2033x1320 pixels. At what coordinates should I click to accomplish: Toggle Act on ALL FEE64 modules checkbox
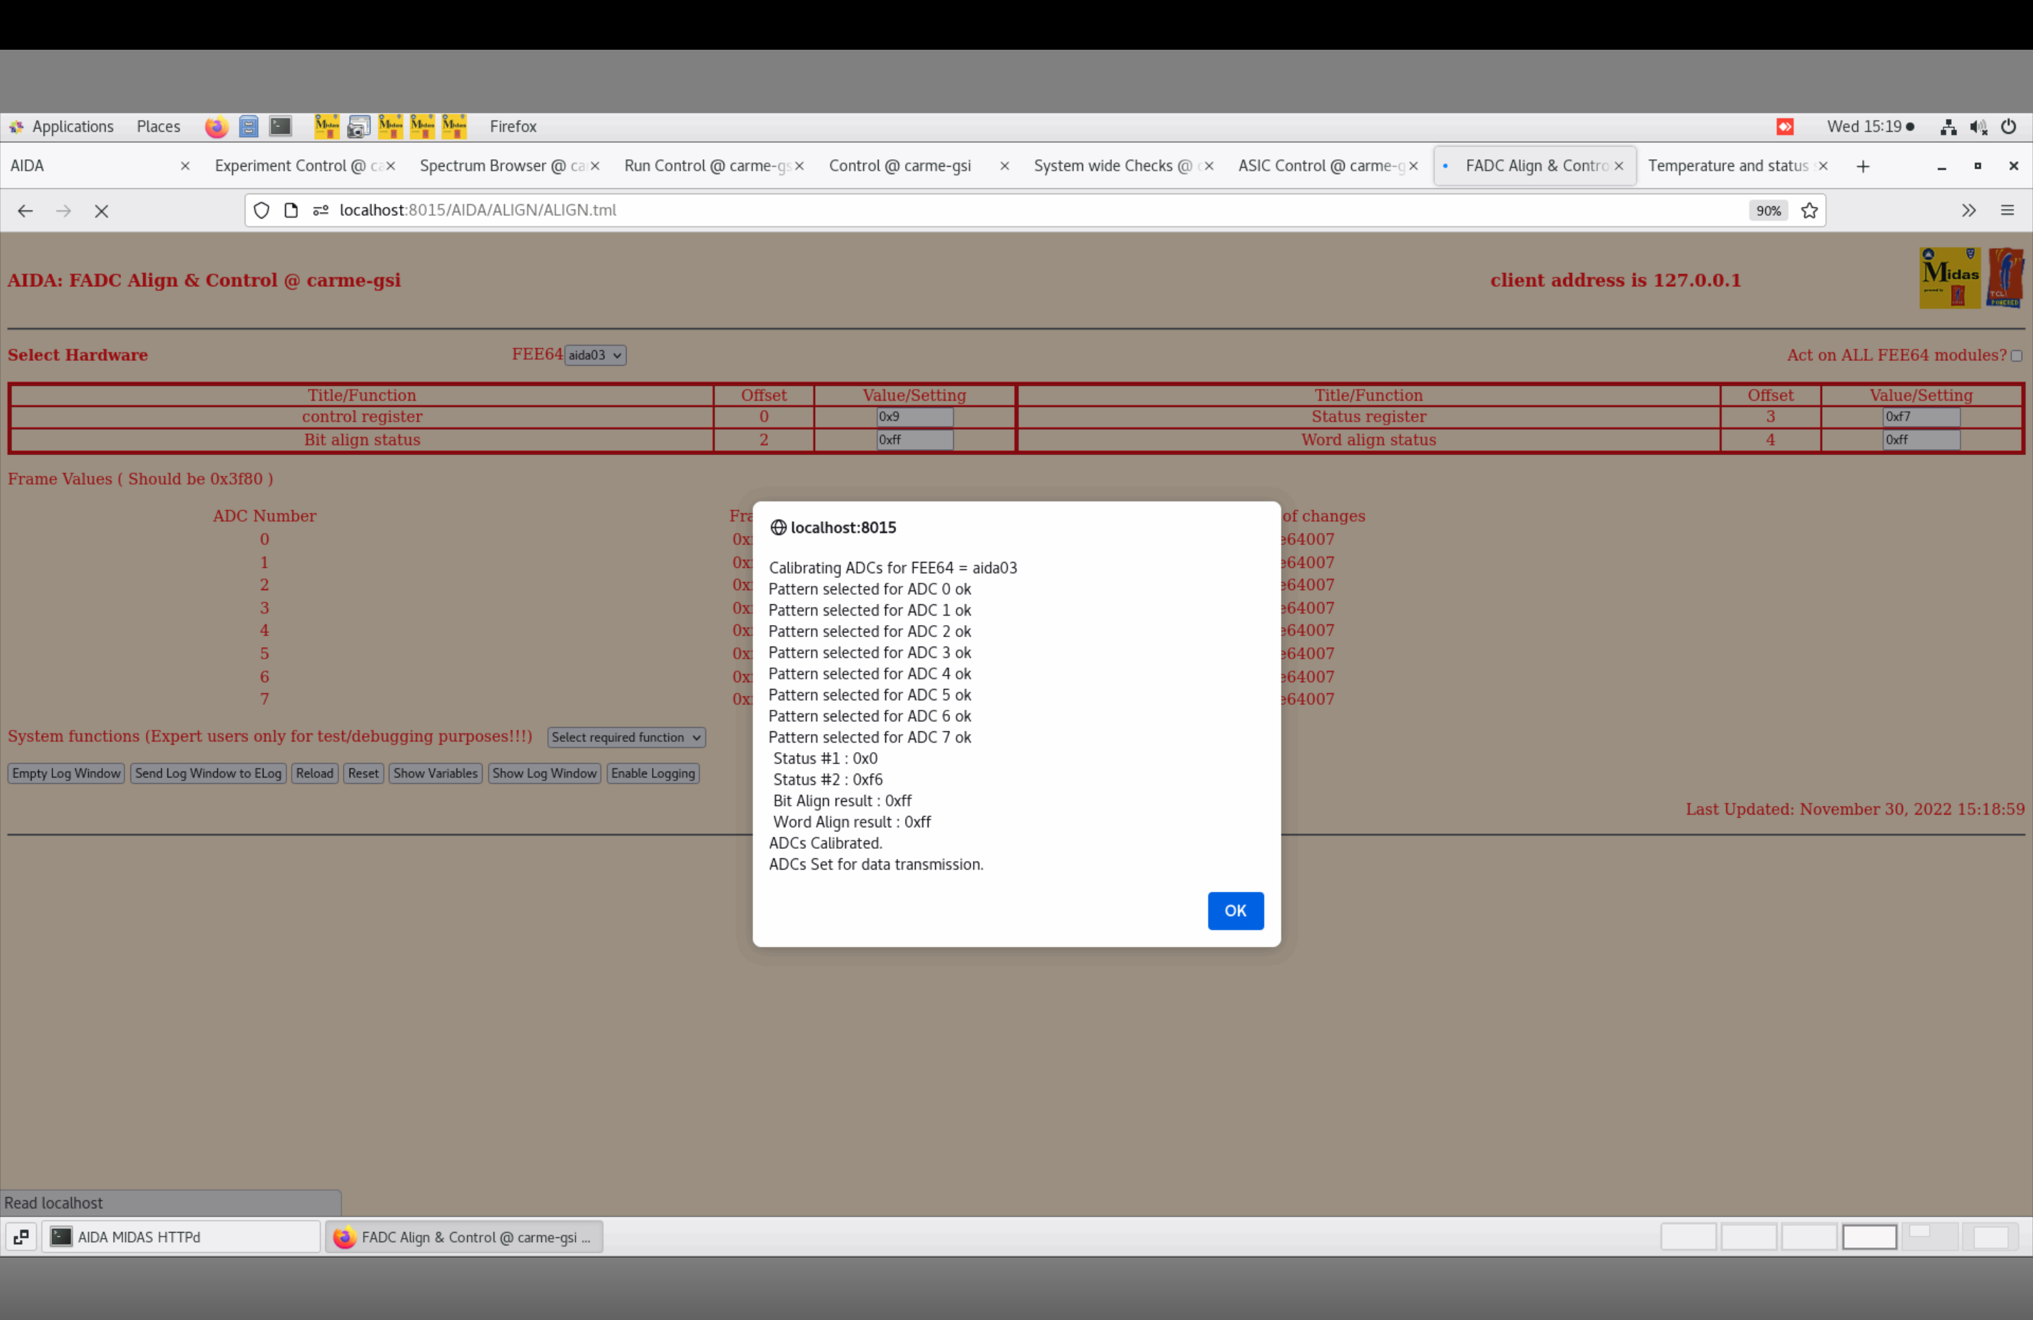(2016, 355)
